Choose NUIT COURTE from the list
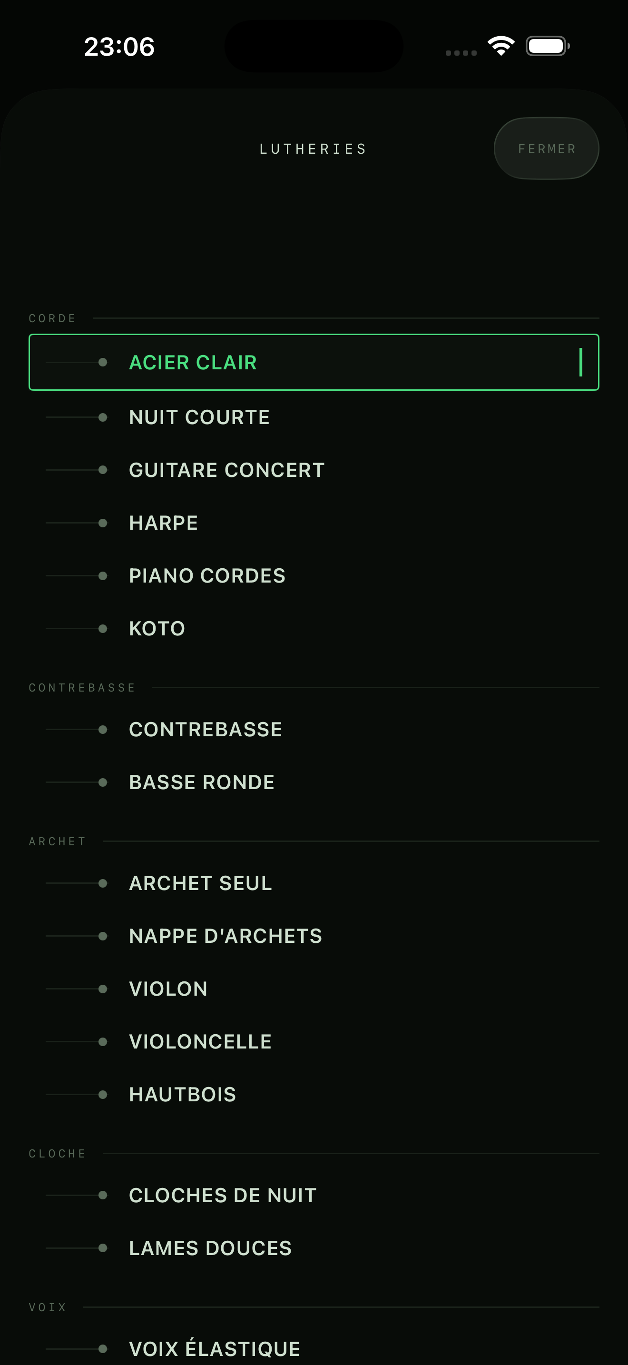This screenshot has width=628, height=1365. click(x=314, y=417)
